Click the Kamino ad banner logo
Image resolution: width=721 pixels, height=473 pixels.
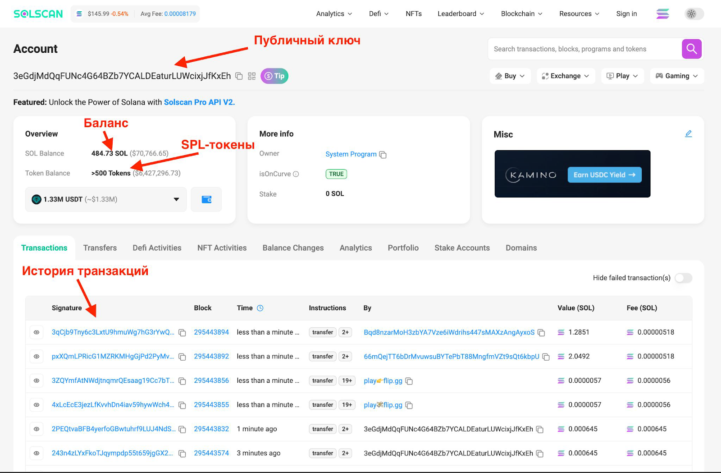click(x=531, y=175)
